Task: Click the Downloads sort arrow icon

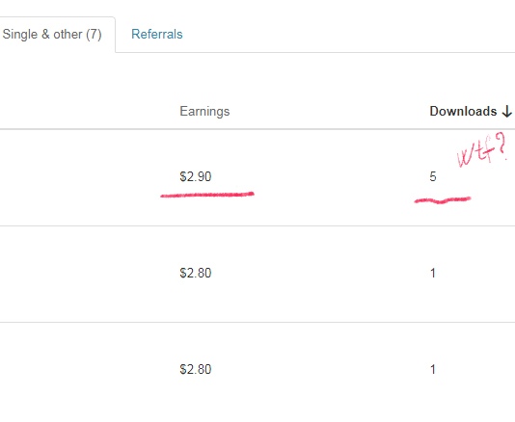Action: [506, 112]
